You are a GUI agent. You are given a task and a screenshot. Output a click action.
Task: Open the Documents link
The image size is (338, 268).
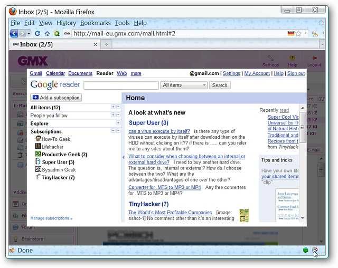point(80,73)
